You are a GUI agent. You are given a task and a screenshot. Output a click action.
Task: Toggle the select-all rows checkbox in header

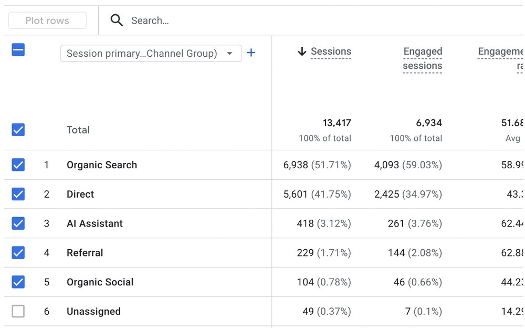[18, 49]
